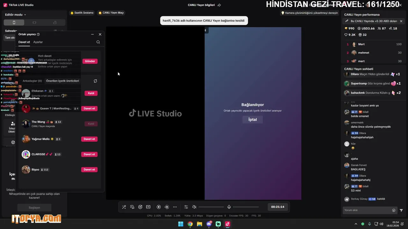Click Gönder for quick invite
The image size is (408, 229).
[x=90, y=61]
